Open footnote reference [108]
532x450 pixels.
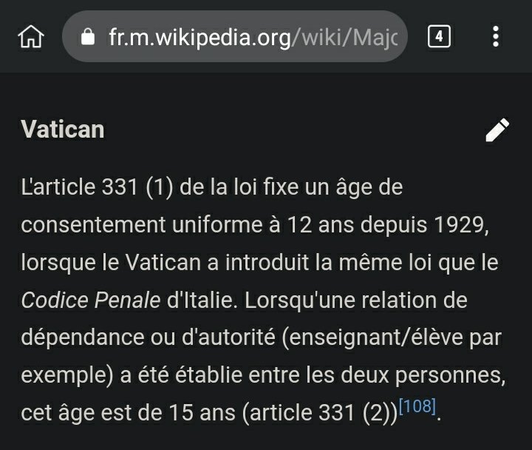pyautogui.click(x=417, y=406)
